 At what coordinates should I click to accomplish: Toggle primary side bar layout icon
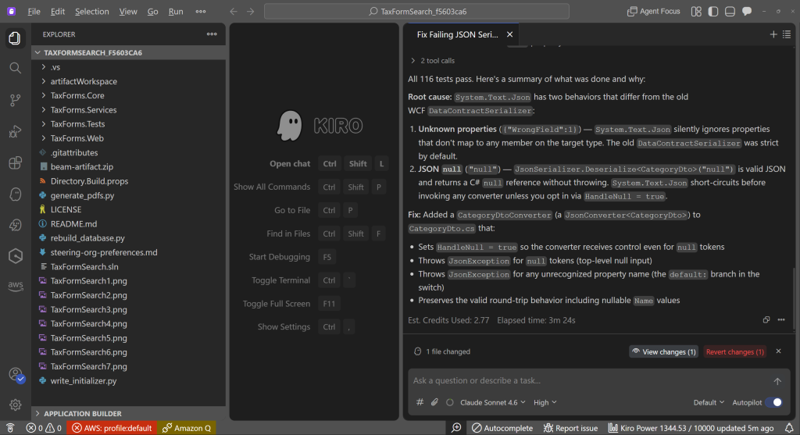[x=713, y=11]
